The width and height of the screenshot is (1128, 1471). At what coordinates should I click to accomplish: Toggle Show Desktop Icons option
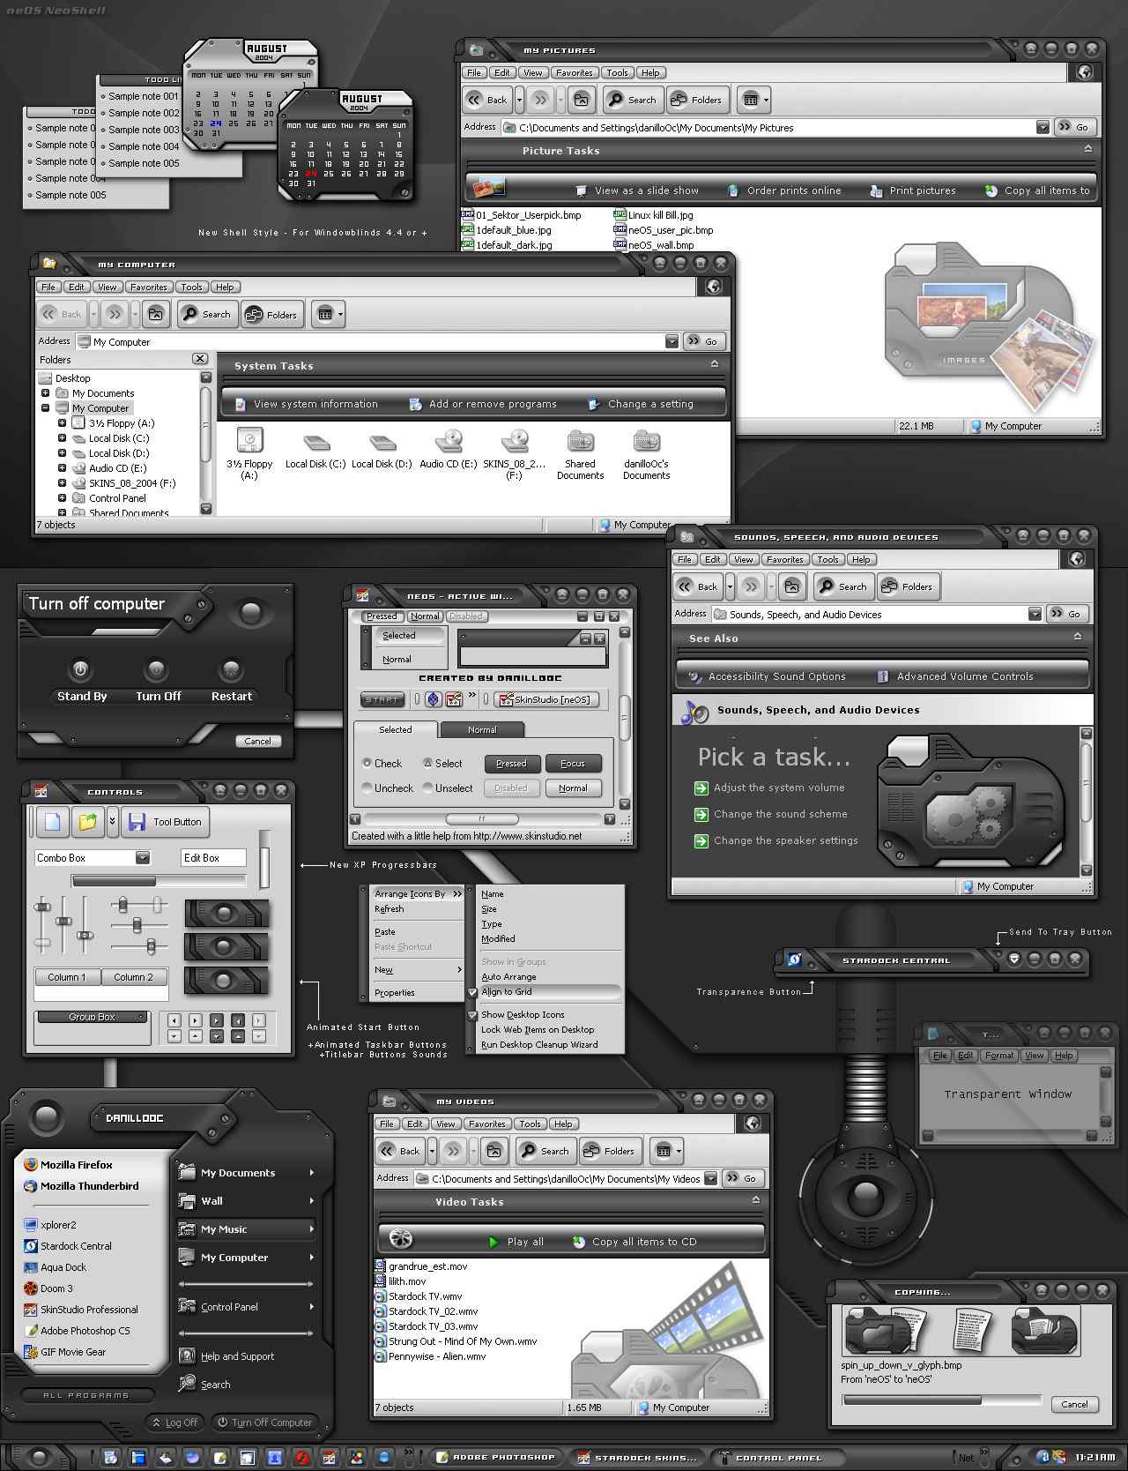(x=544, y=1014)
